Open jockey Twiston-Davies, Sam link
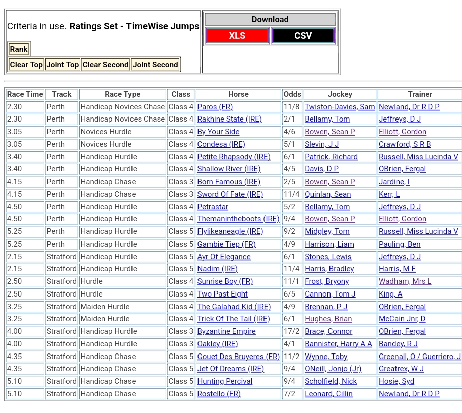Viewport: 462px width, 413px height. click(x=340, y=107)
